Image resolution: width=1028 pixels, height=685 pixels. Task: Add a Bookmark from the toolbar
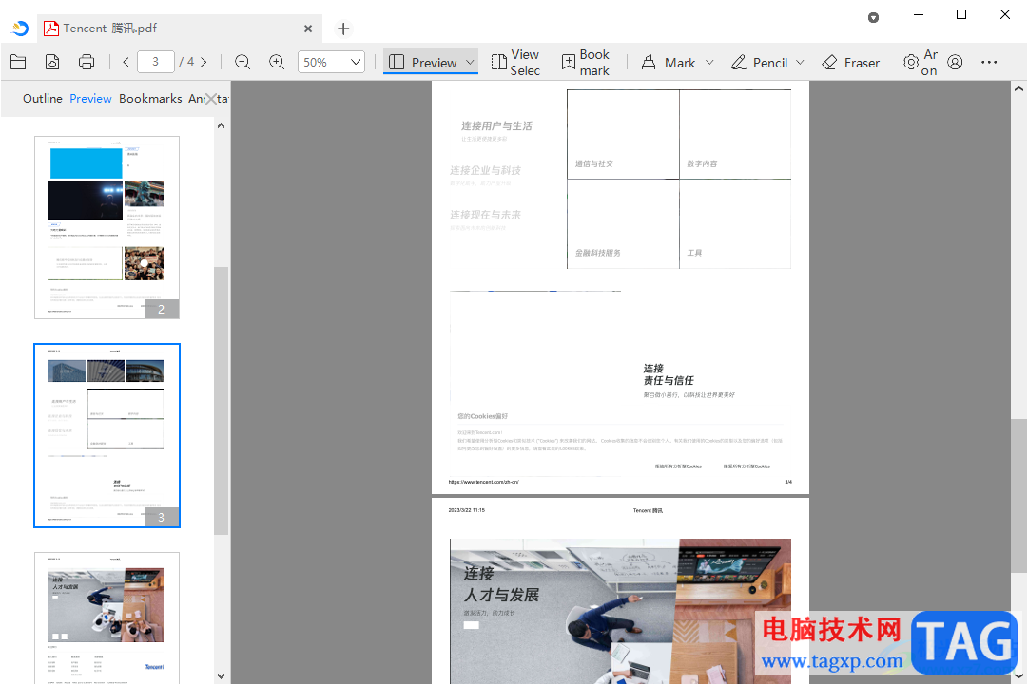pos(586,62)
